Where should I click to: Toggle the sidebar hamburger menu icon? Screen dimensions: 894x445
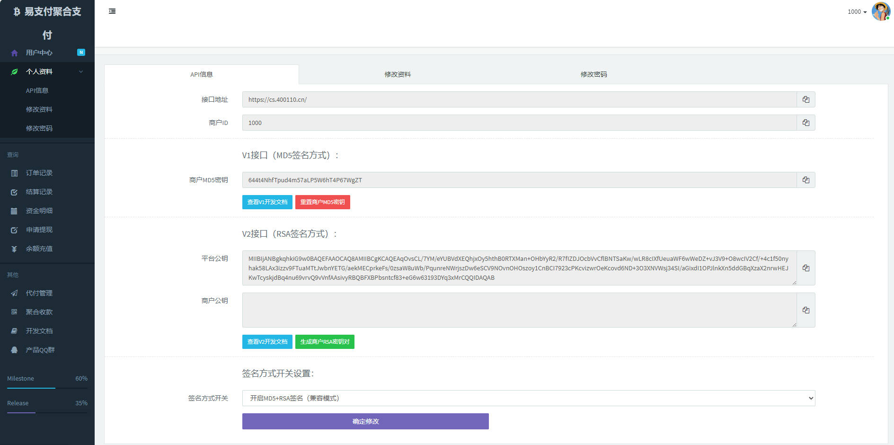112,11
